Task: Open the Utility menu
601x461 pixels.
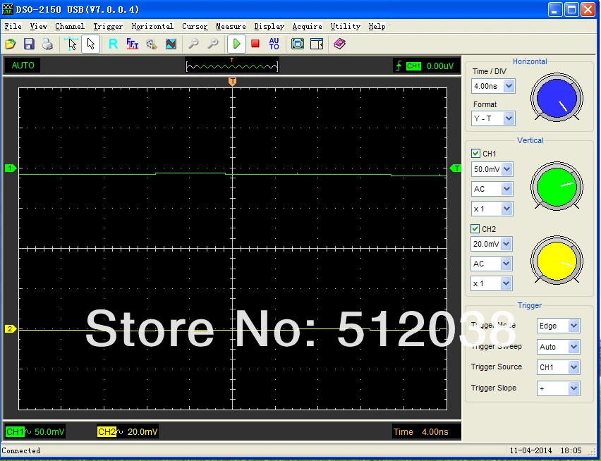Action: pos(346,26)
